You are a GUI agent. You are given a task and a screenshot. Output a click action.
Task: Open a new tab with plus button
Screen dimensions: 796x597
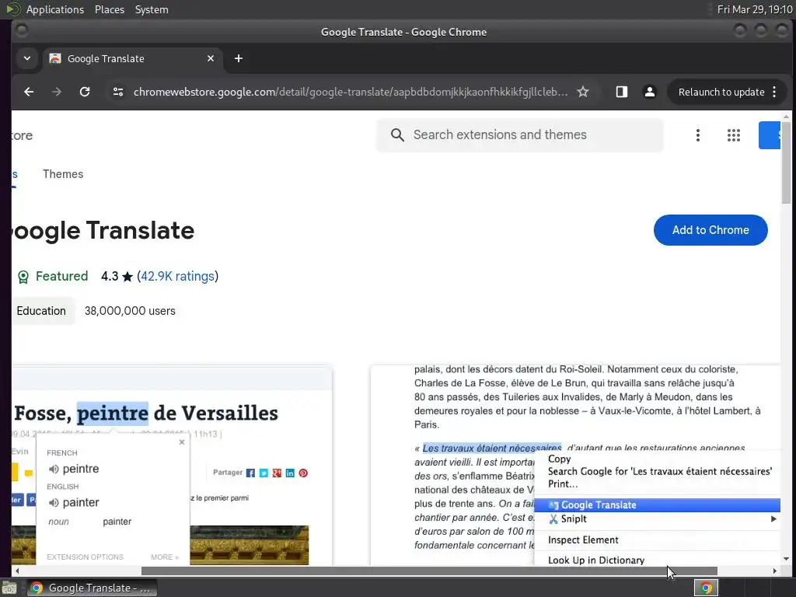[x=238, y=58]
